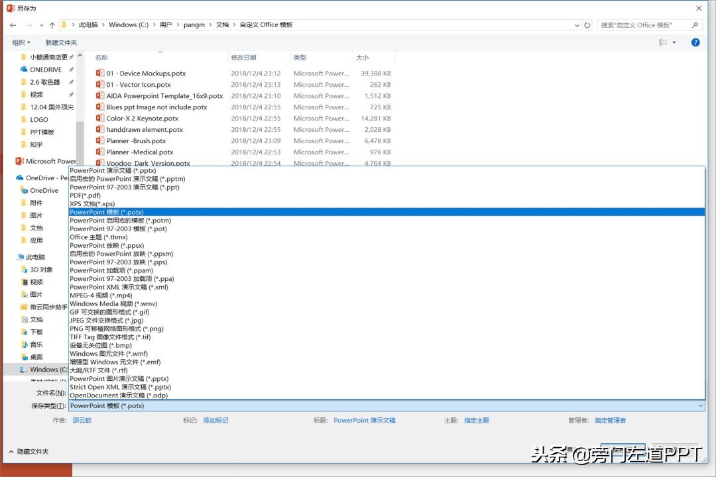716x477 pixels.
Task: Open 桌面 folder in sidebar
Action: click(x=36, y=357)
